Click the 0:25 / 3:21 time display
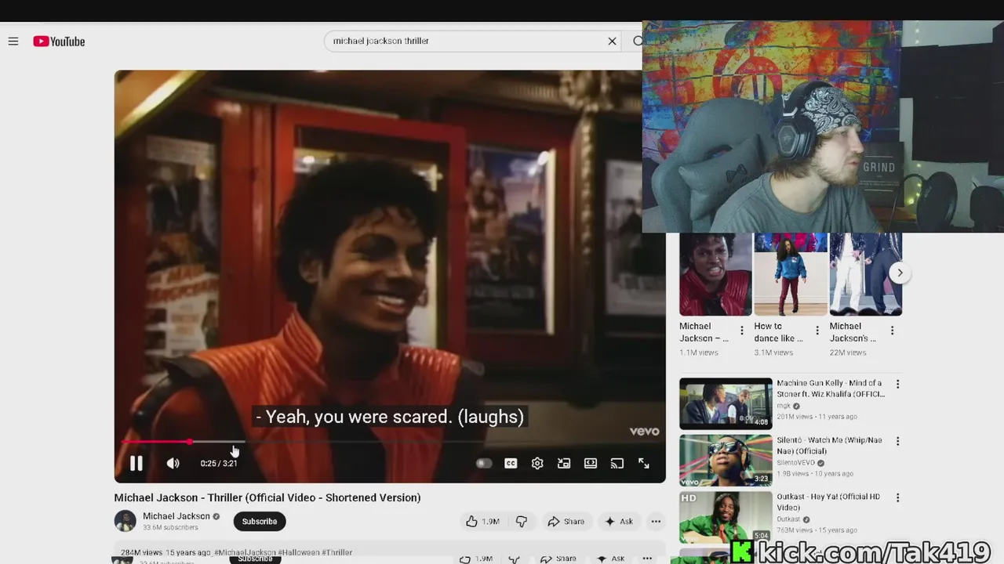 pyautogui.click(x=219, y=463)
